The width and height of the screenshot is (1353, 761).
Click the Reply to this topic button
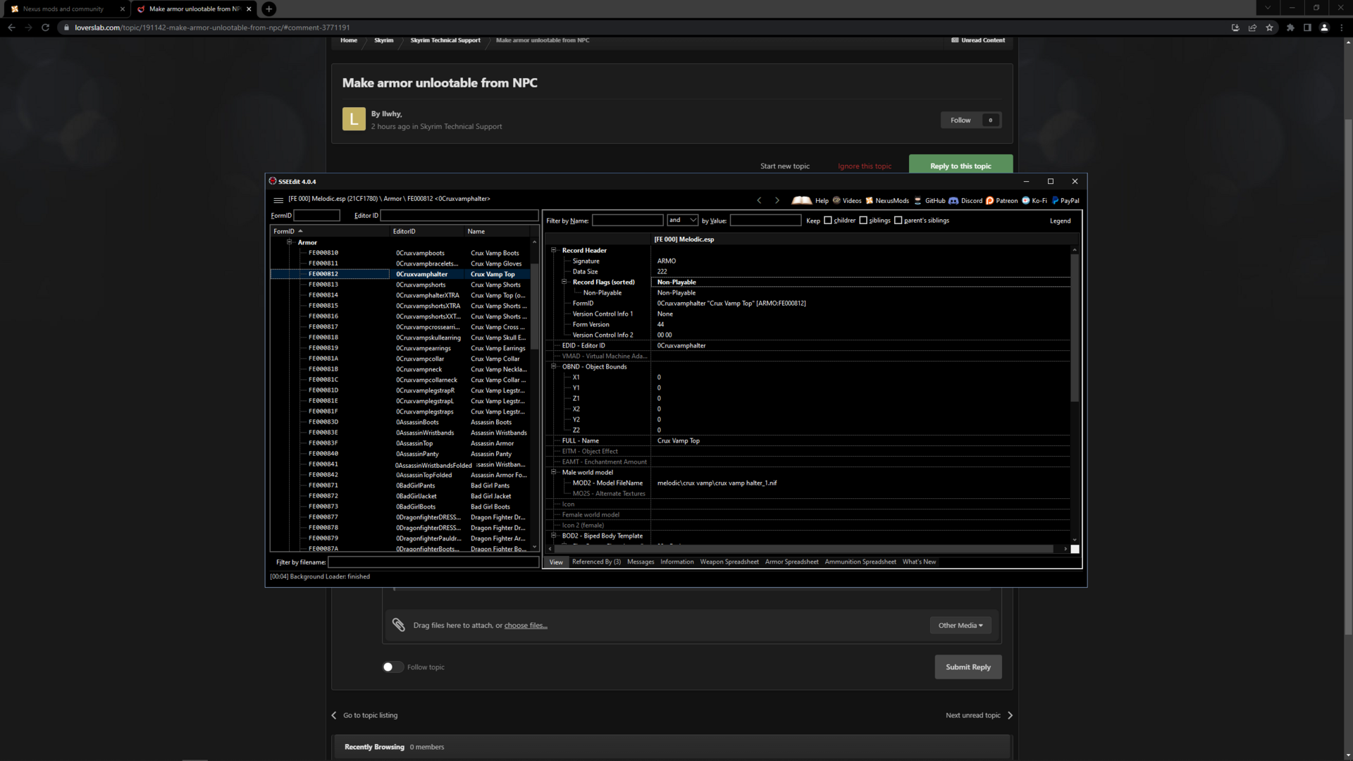coord(960,166)
